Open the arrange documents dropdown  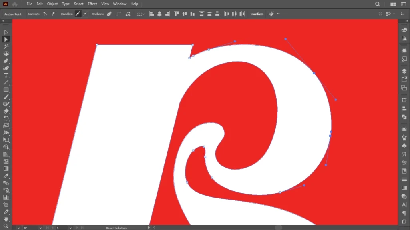pyautogui.click(x=393, y=4)
